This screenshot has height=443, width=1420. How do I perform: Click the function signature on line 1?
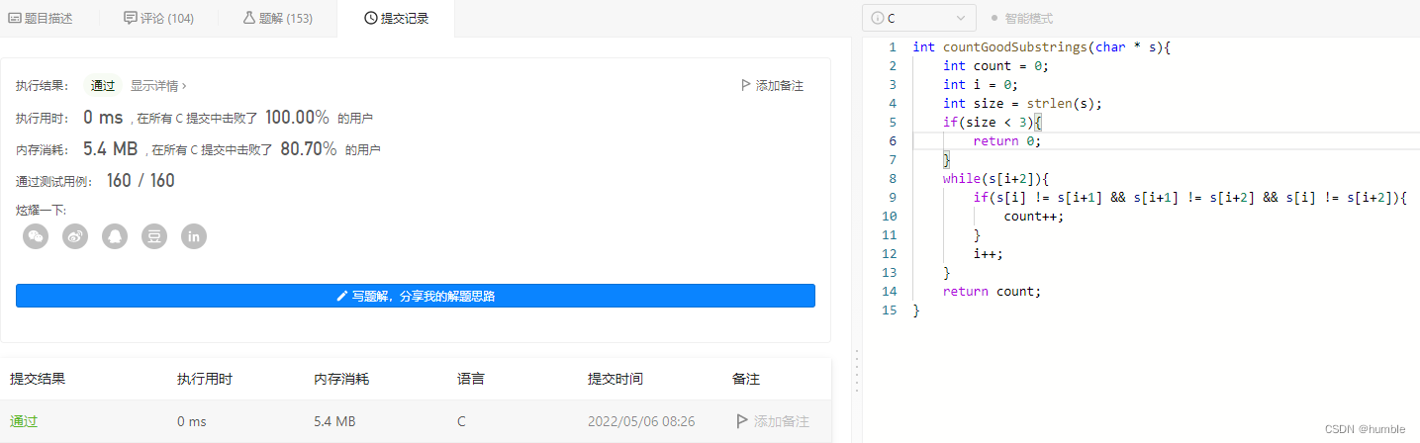point(1042,46)
